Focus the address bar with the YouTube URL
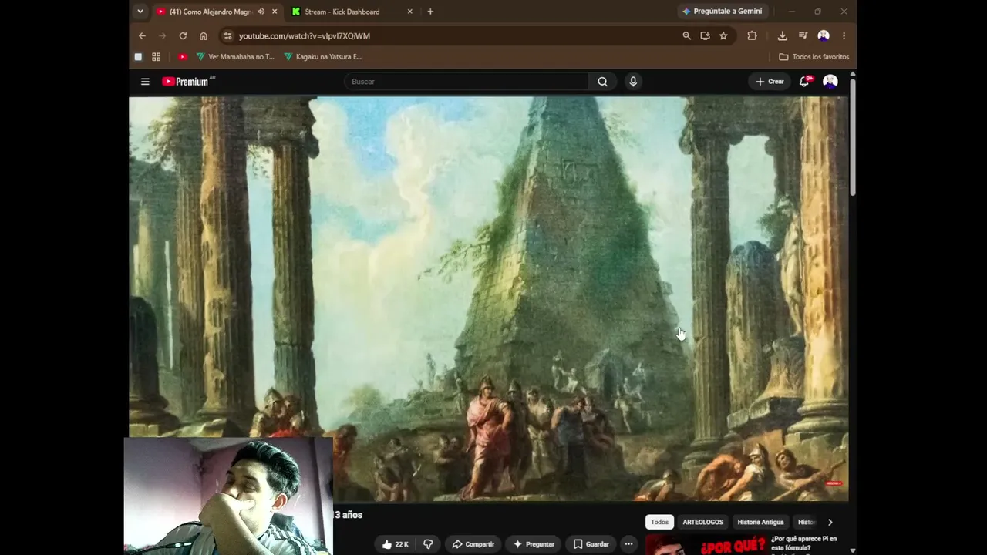 [455, 35]
